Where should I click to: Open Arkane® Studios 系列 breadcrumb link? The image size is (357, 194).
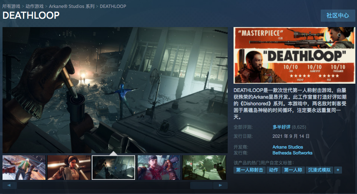coord(72,6)
